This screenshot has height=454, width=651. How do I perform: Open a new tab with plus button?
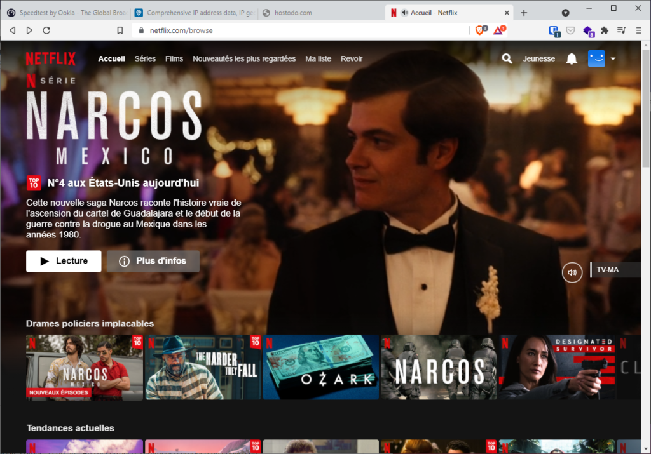tap(524, 13)
